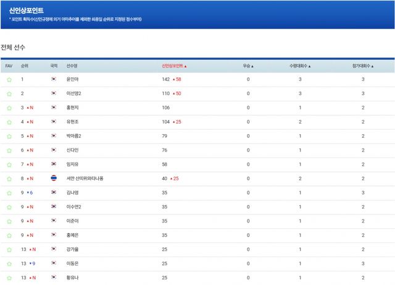Toggle favorite star for 신다인
Screen dimensions: 395x285
coord(9,150)
